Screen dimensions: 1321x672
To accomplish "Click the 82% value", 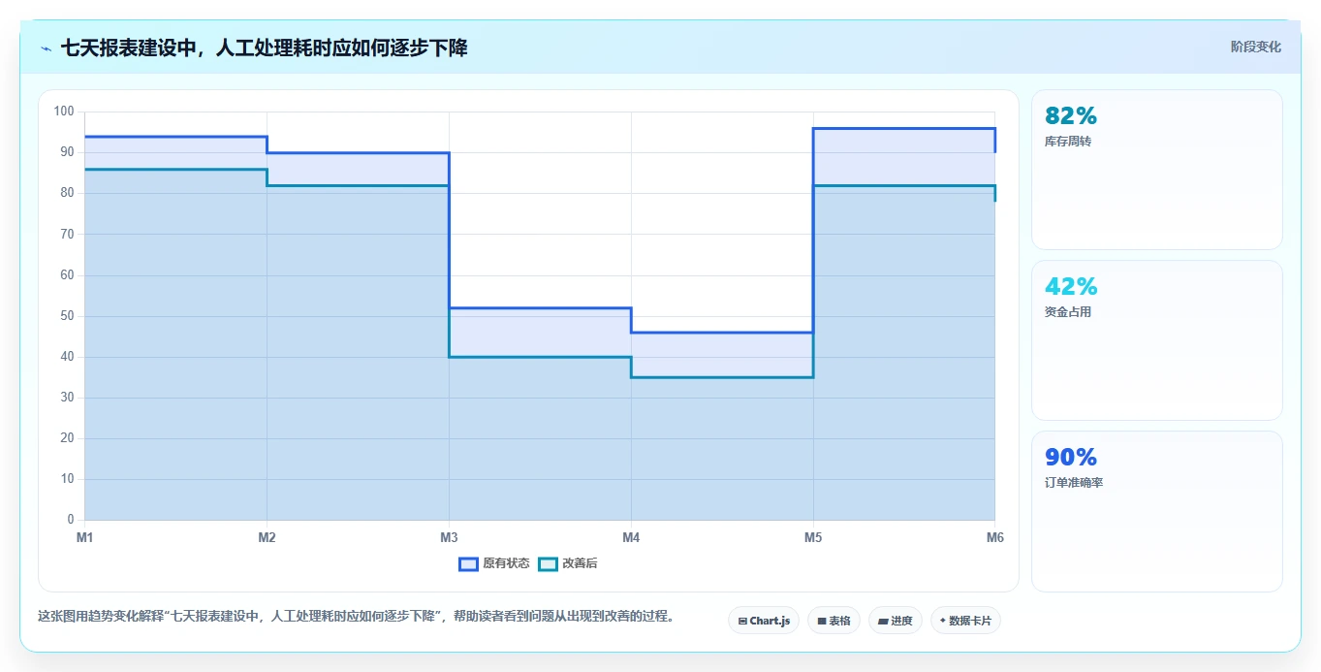I will [x=1071, y=116].
